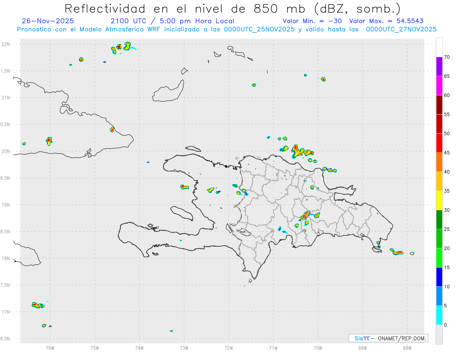
Task: Click the '71W' longitude label
Action: pyautogui.click(x=273, y=348)
